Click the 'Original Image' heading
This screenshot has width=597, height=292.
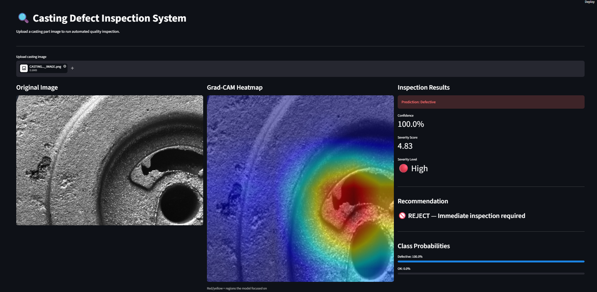coord(37,87)
